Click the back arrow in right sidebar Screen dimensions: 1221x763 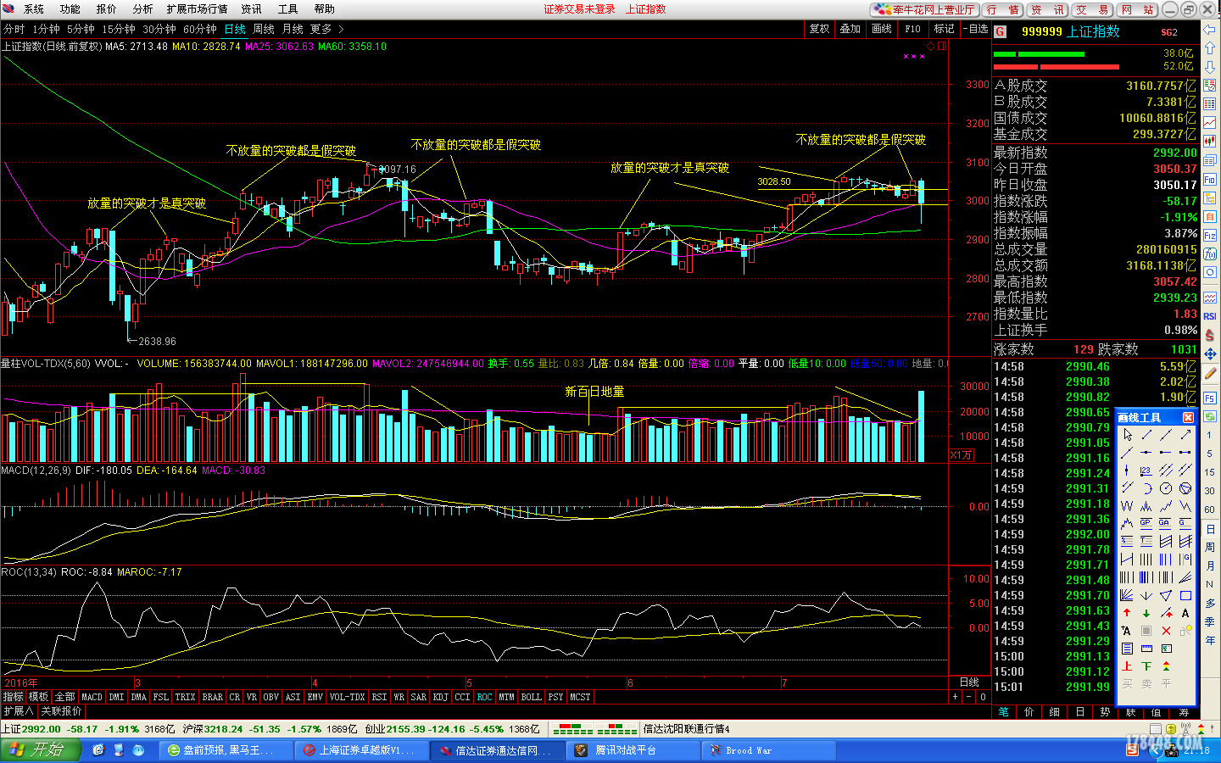tap(1210, 29)
